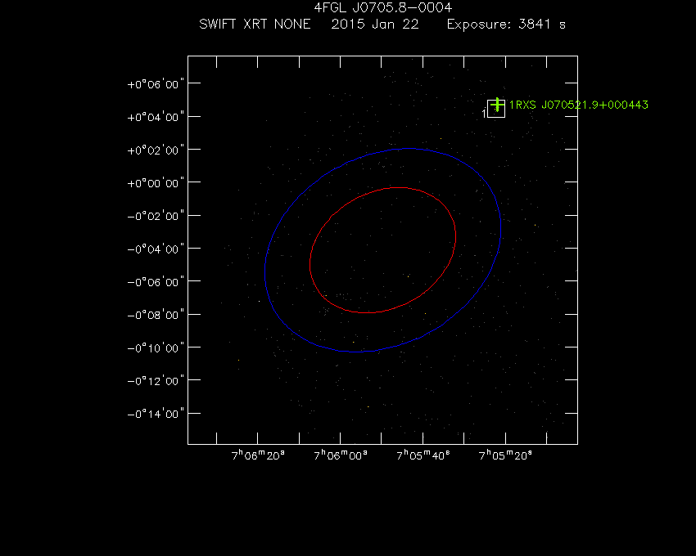Click the 7h05m20s right ascension label
Screen dimensions: 696x556
505,455
